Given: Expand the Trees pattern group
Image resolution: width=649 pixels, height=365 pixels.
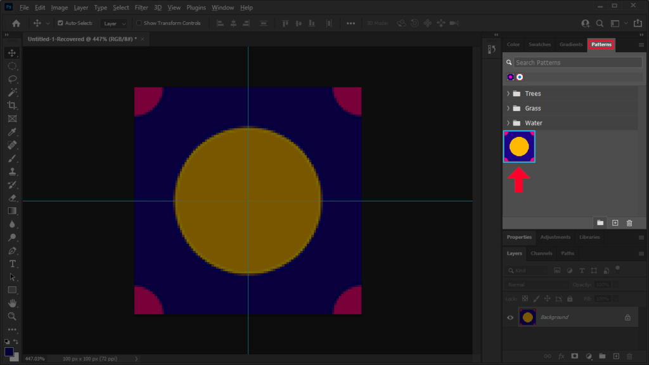Looking at the screenshot, I should click(508, 93).
